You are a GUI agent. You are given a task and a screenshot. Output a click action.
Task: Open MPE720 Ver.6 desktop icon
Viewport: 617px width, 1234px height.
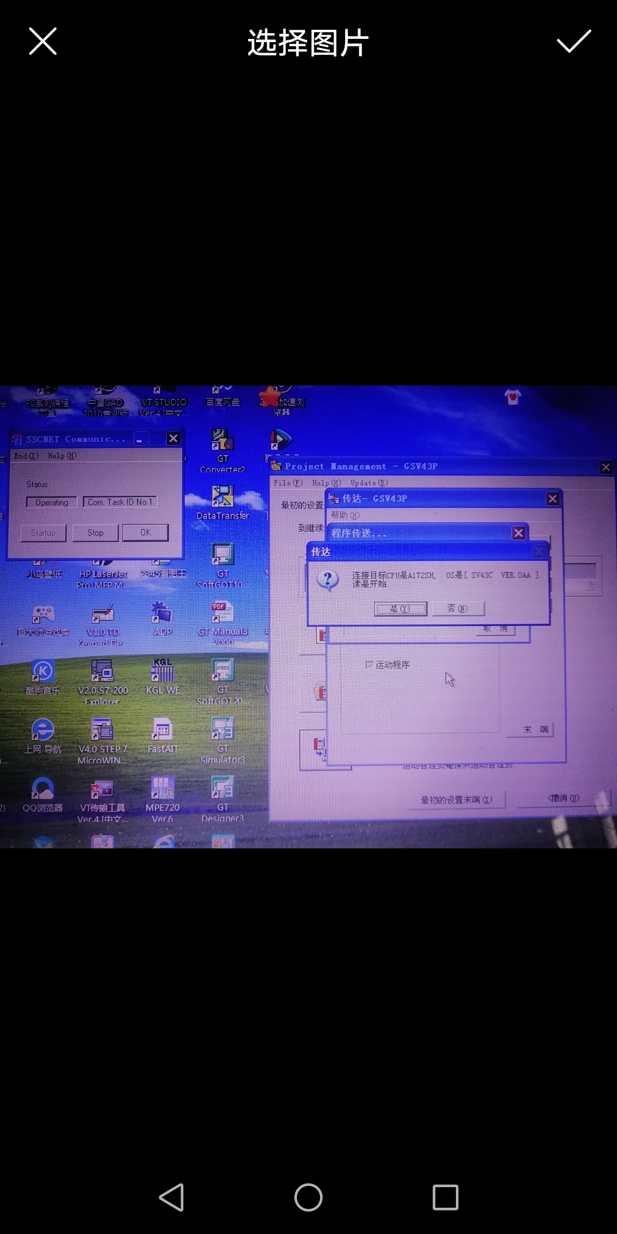tap(162, 788)
